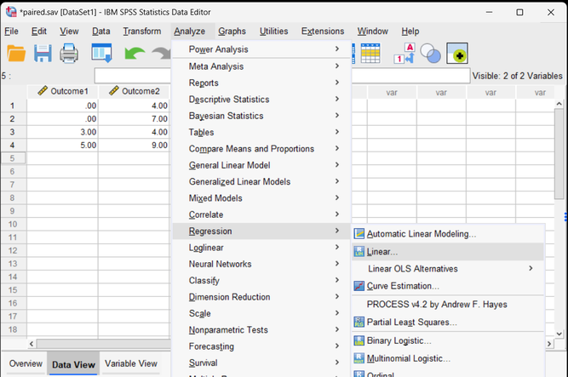Click cell with value 5.00
Viewport: 568px width, 377px height.
pos(62,146)
